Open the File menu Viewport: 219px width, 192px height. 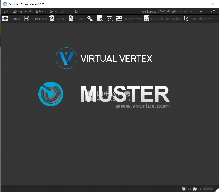click(x=6, y=11)
